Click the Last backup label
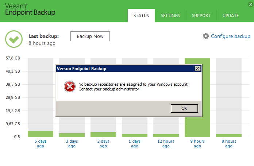 (x=43, y=36)
